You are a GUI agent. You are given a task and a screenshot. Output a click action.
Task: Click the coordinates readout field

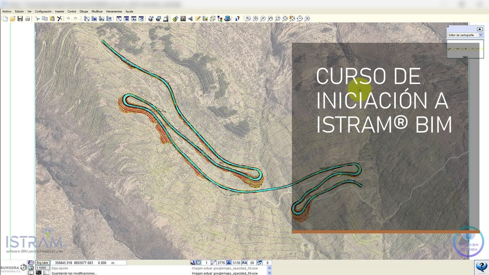[x=89, y=263]
